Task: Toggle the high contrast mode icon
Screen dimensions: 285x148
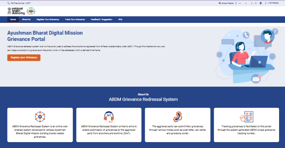Action: (261, 3)
